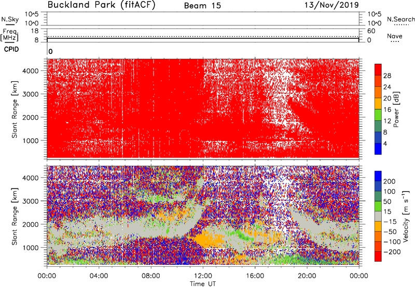Select the gray −15 to 15 Velocity segment

(x=378, y=216)
